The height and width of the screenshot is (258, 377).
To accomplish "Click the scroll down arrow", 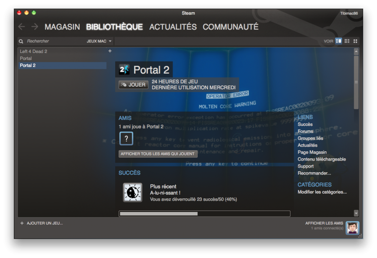I will (356, 213).
